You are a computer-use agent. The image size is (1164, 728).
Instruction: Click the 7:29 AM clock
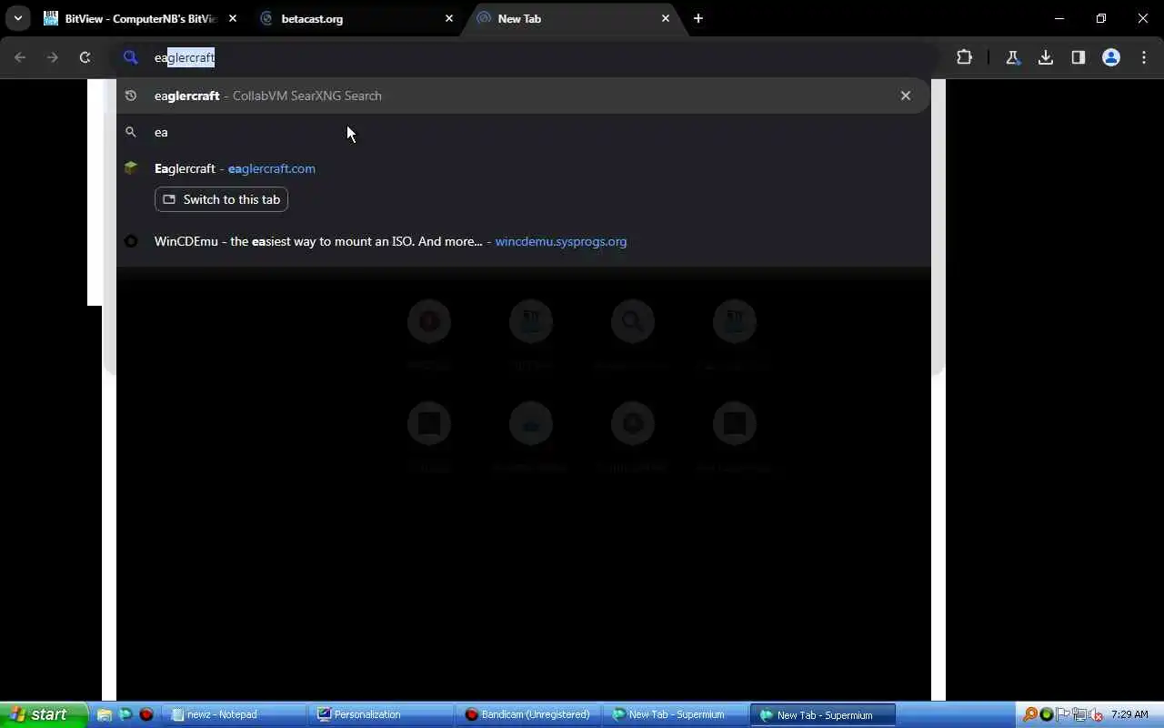1129,714
